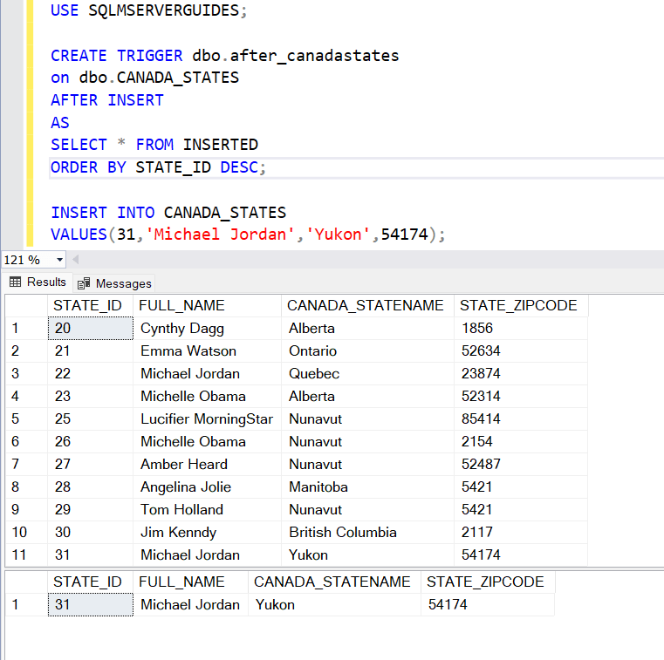The width and height of the screenshot is (664, 660).
Task: Click the CREATE TRIGGER line in editor
Action: pyautogui.click(x=224, y=56)
